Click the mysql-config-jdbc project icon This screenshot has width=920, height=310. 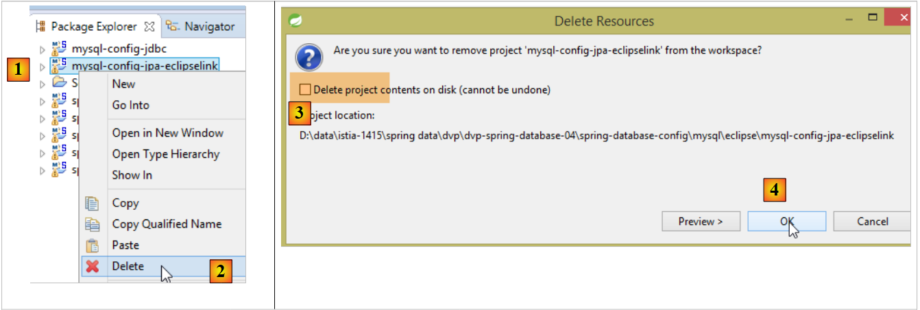pos(60,49)
